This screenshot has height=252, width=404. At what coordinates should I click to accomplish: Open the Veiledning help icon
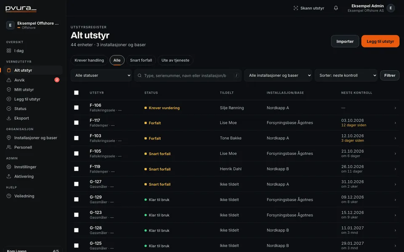click(x=9, y=196)
